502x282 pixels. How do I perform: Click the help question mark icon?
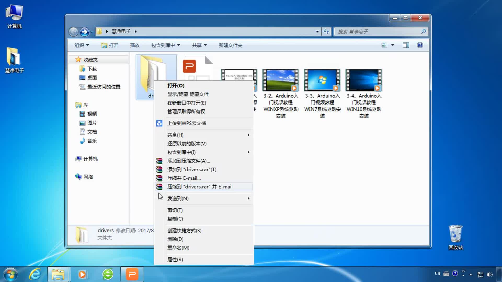(x=420, y=45)
